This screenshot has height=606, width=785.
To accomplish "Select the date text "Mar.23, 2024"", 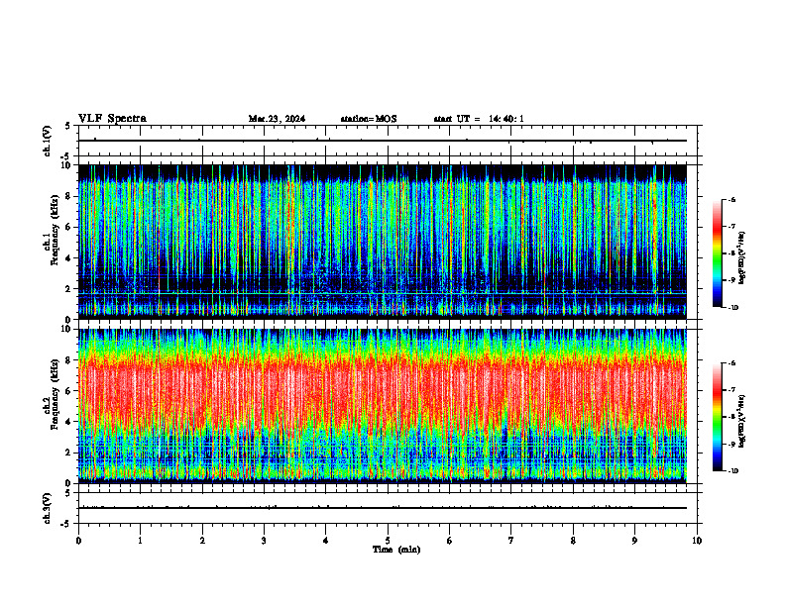I will coord(277,119).
